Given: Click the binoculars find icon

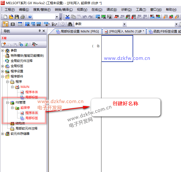Looking at the screenshot, I should click(x=70, y=24).
